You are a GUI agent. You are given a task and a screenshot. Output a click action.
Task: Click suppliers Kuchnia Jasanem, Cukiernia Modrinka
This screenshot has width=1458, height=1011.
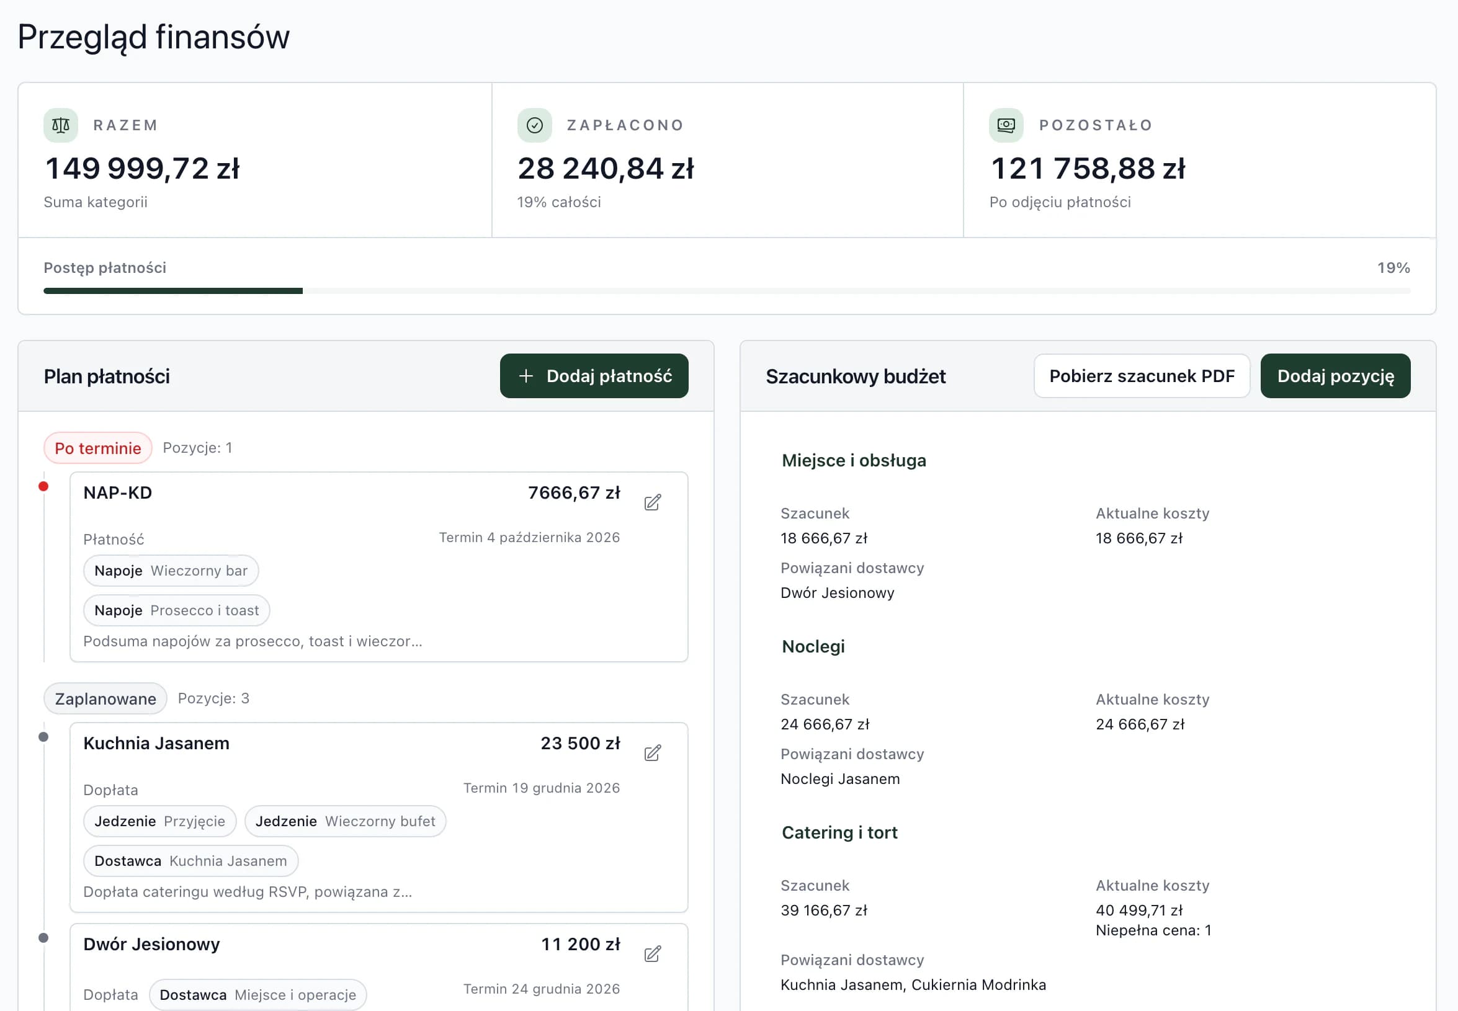point(913,985)
